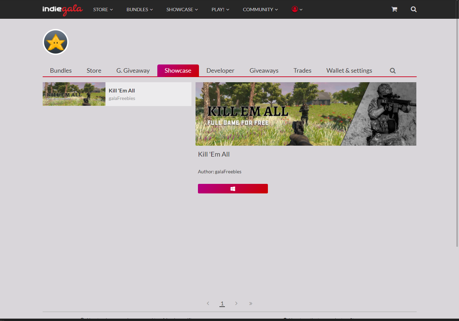The image size is (459, 321).
Task: Switch to the Bundles tab
Action: click(61, 71)
